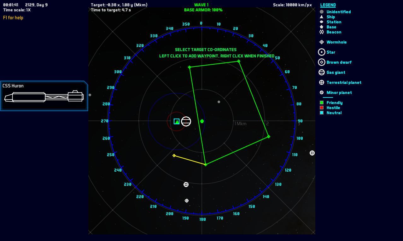The width and height of the screenshot is (403, 241).
Task: Click the red Hostile color swatch in legend
Action: [x=322, y=108]
